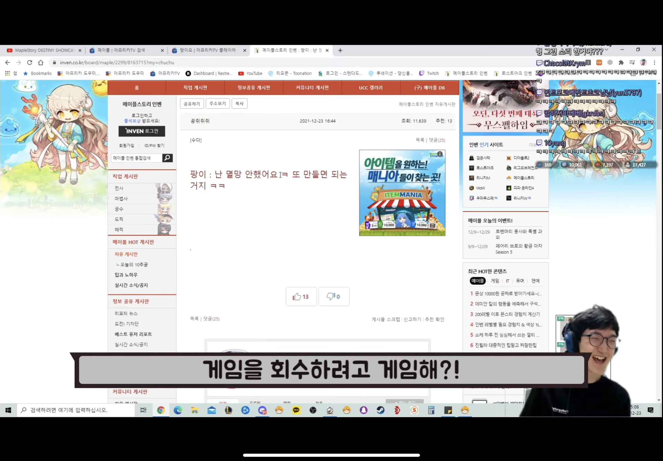The image size is (663, 461).
Task: Select 연예 tab in 최근 HOT한 콘텐츠
Action: point(535,281)
